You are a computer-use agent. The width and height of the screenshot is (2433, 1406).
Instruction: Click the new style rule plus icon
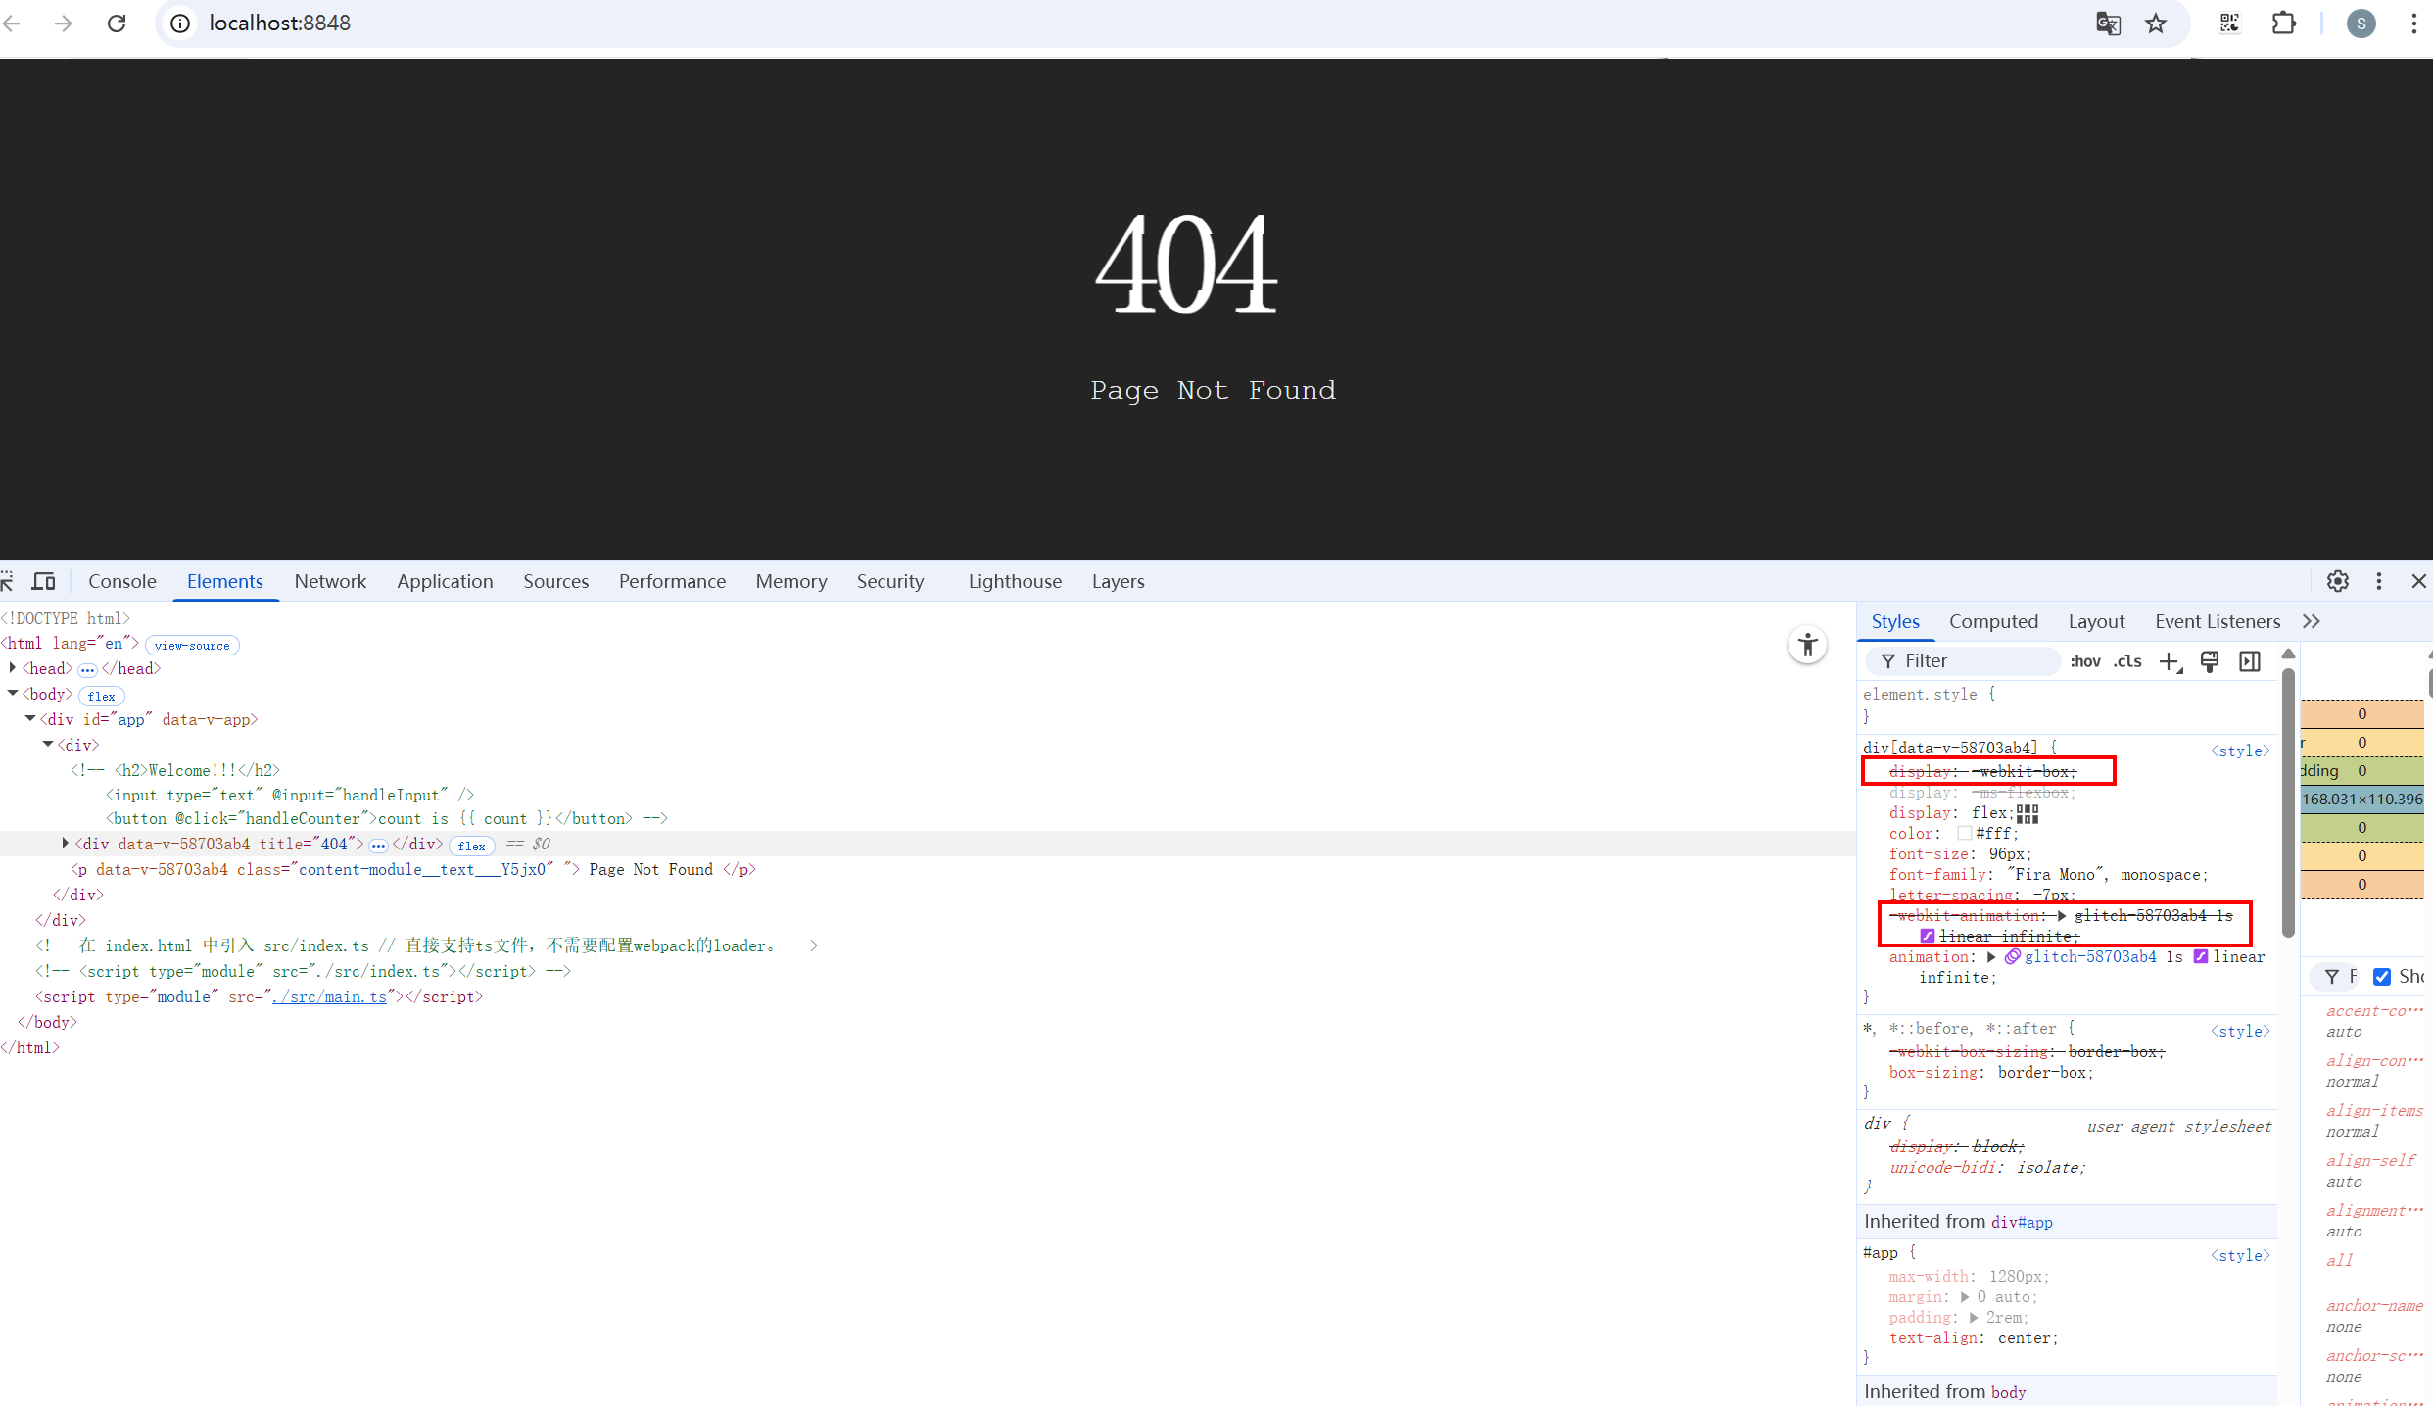tap(2170, 662)
